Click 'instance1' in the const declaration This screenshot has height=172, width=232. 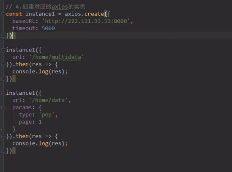tap(40, 14)
